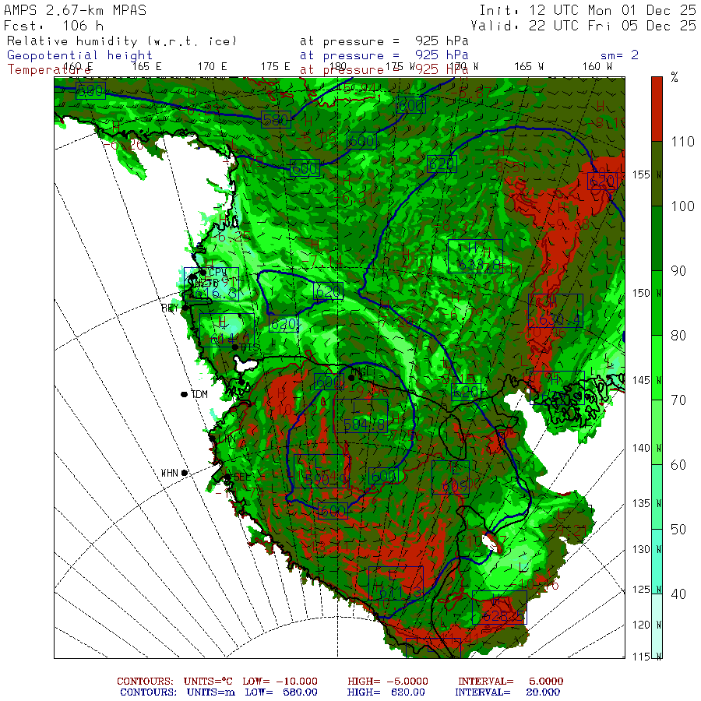Click the blue 'Geopotential height' label

(x=79, y=55)
